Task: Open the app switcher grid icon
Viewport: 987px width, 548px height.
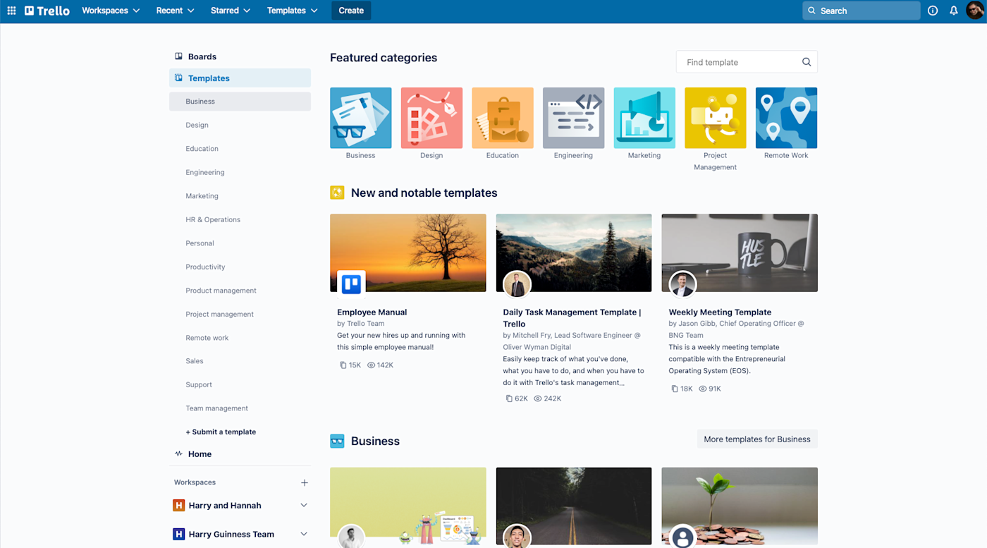Action: [11, 11]
